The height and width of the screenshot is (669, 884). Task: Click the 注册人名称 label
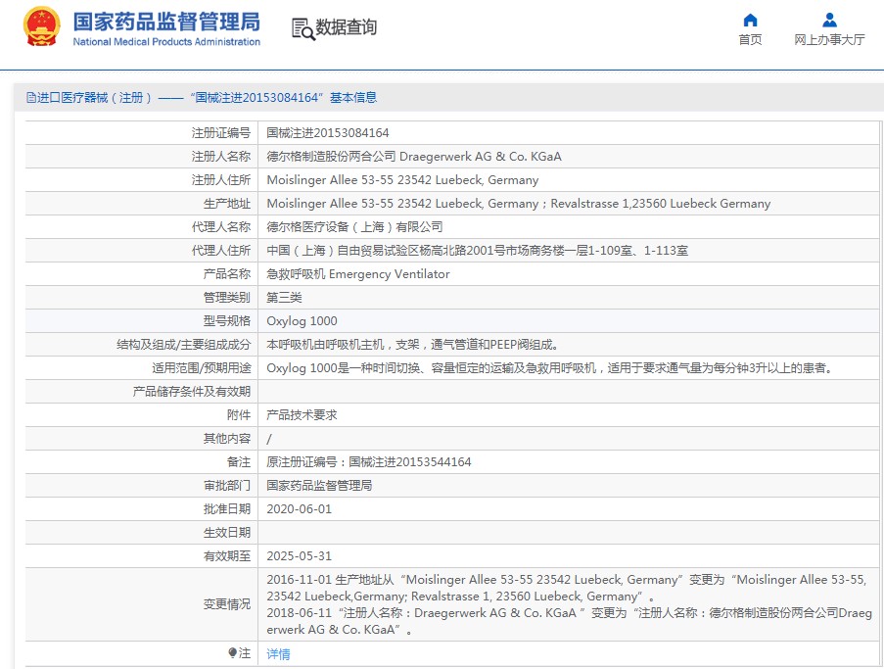[221, 157]
